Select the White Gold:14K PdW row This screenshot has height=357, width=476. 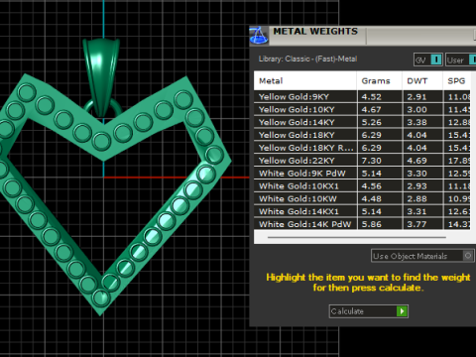362,224
